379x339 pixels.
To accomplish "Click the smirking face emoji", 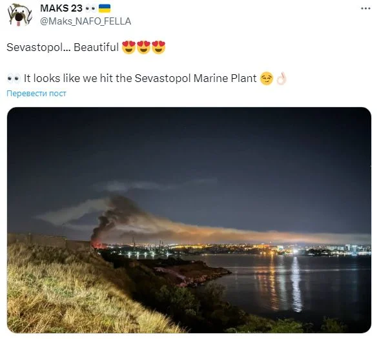I will [x=267, y=79].
